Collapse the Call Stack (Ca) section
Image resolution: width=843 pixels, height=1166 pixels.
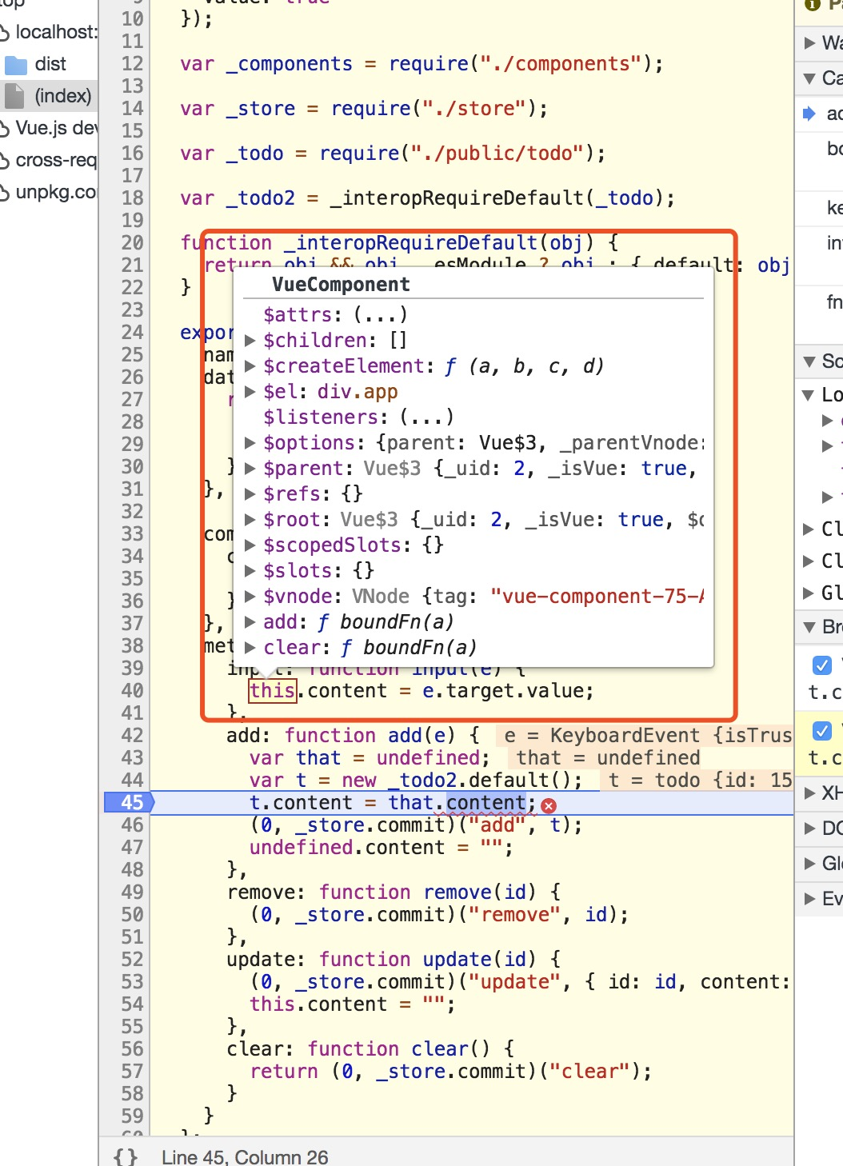coord(809,78)
